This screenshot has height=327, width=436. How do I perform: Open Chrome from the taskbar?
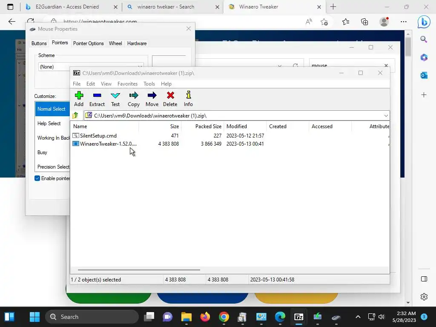pos(224,317)
